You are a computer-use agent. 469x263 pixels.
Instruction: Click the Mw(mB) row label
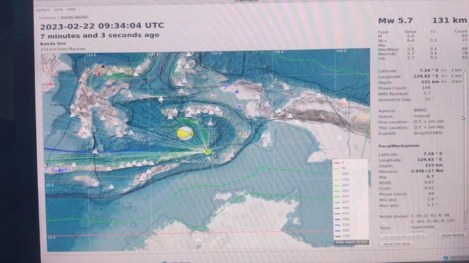point(387,54)
